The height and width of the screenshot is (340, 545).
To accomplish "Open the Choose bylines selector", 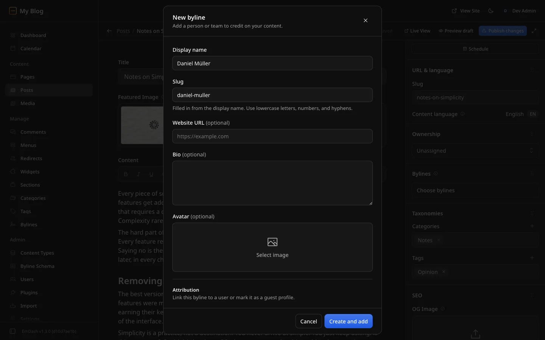I will pyautogui.click(x=475, y=190).
